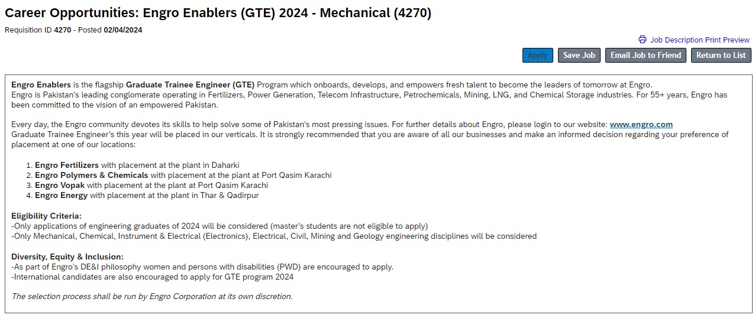Click the Engro Fertilizers list entry
Image resolution: width=755 pixels, height=318 pixels.
tap(66, 165)
